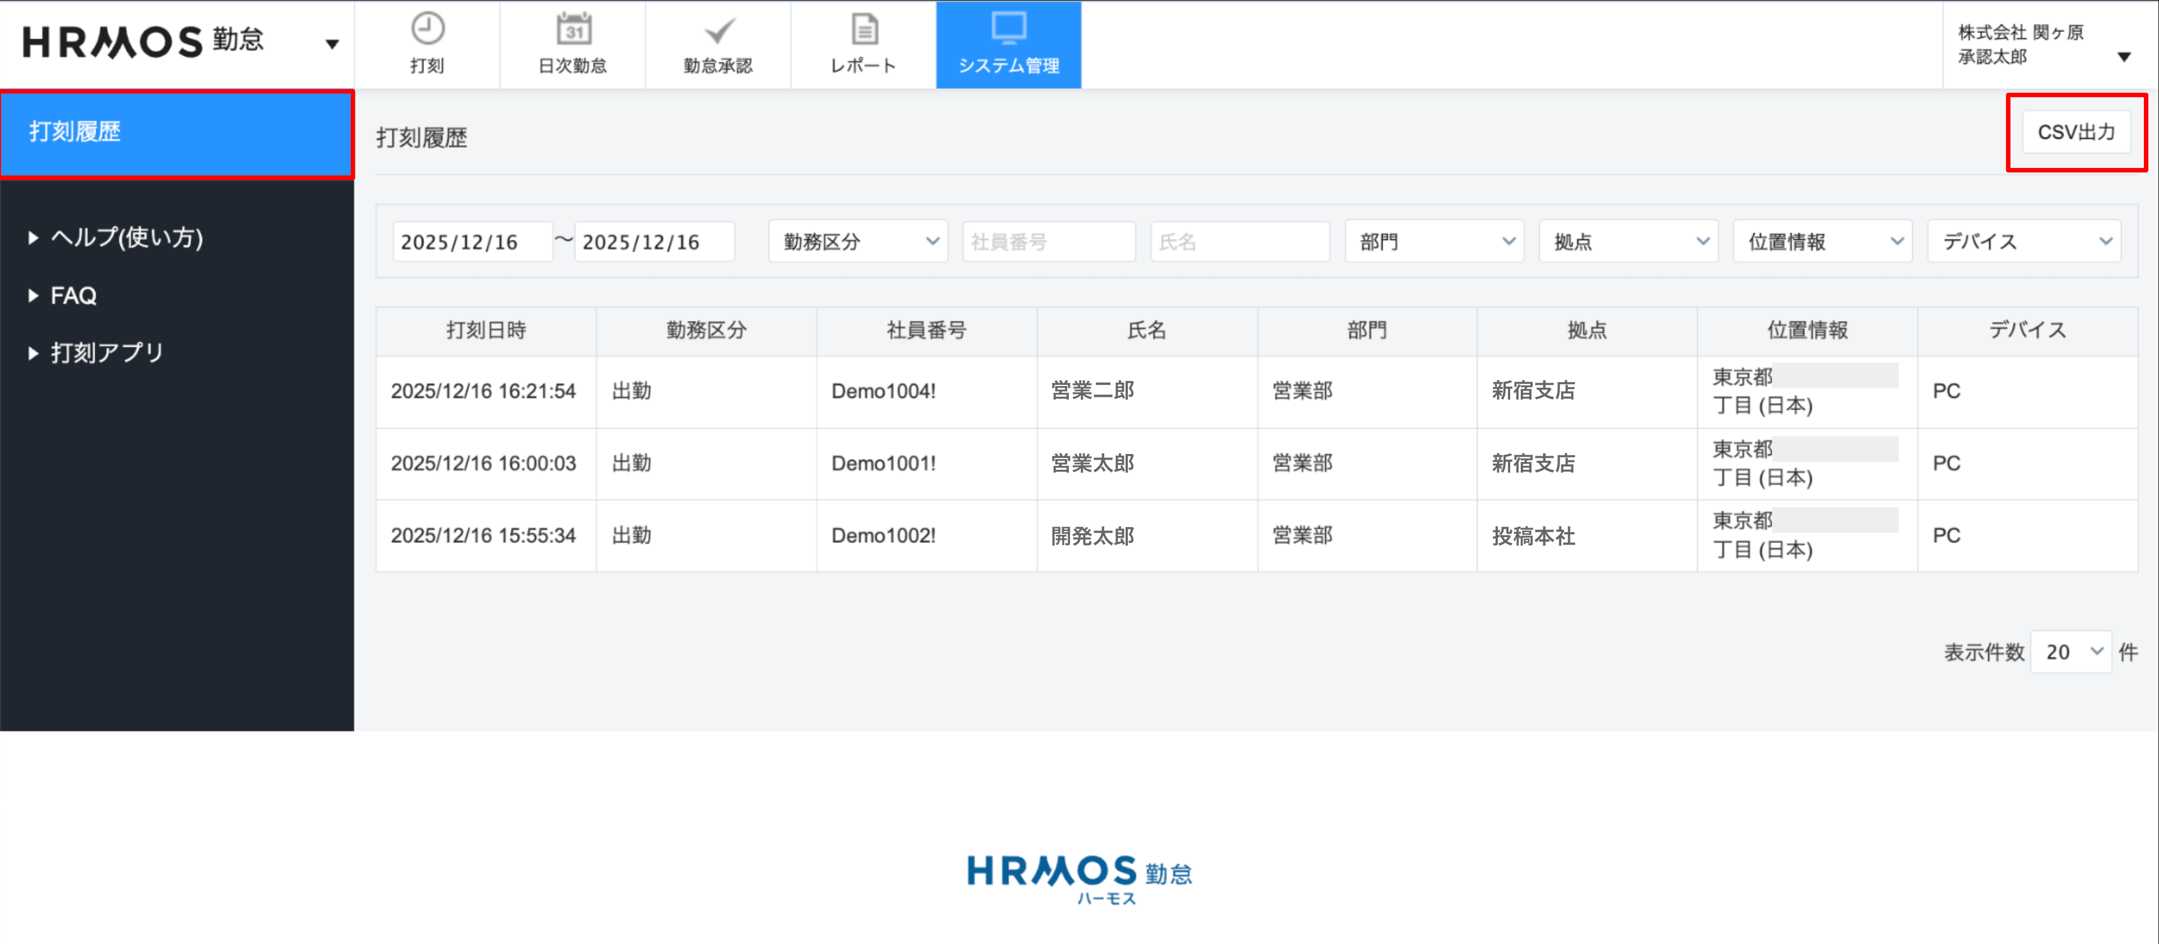Open the product switcher arrow beside HRMOS logo
This screenshot has height=944, width=2159.
coord(332,44)
